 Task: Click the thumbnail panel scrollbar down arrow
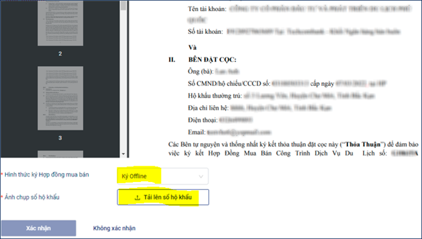(123, 154)
